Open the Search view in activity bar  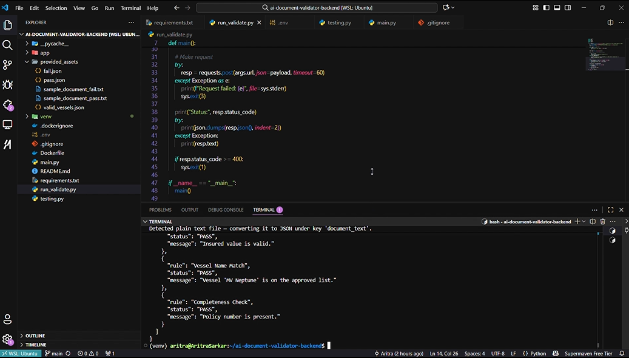(x=8, y=45)
